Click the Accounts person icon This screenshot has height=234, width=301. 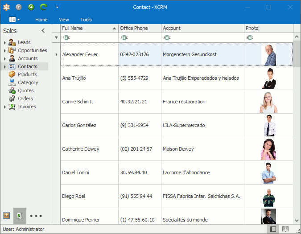[x=12, y=58]
